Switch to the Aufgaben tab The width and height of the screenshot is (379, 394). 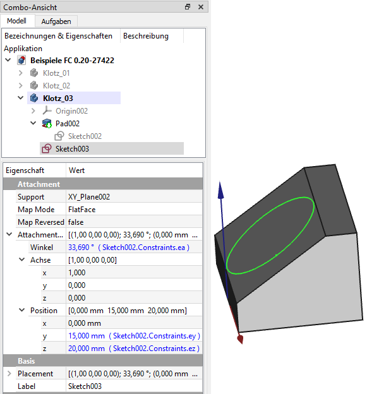56,21
